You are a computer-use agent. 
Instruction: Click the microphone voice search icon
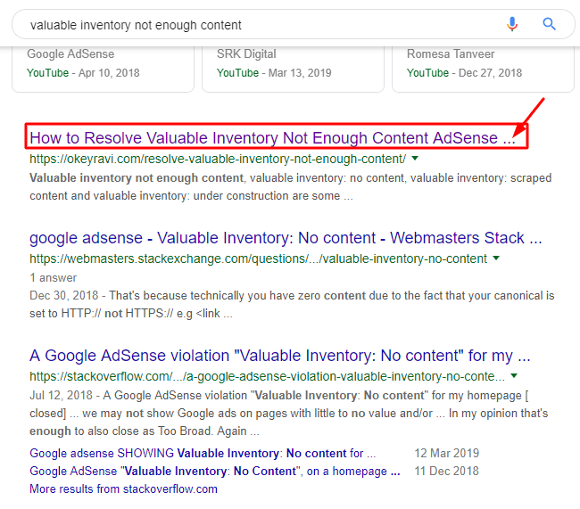point(512,24)
